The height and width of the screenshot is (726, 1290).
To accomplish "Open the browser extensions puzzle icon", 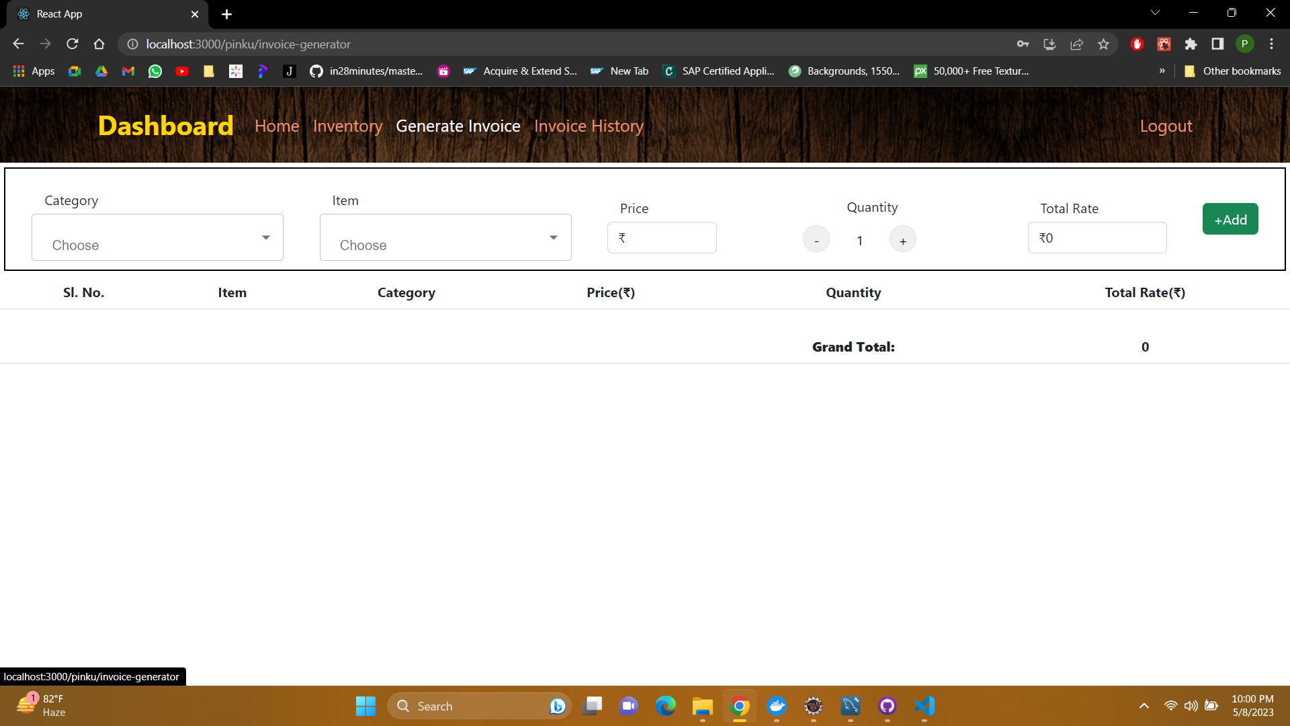I will [1191, 44].
